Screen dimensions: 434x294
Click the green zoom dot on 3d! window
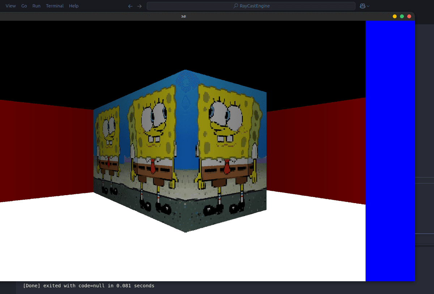click(401, 16)
